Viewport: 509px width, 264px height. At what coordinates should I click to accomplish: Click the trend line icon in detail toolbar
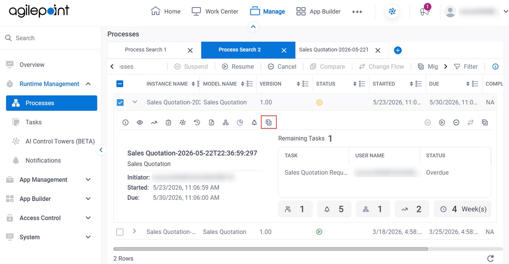pyautogui.click(x=154, y=122)
